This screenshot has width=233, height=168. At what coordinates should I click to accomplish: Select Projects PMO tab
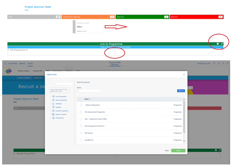tap(38, 71)
